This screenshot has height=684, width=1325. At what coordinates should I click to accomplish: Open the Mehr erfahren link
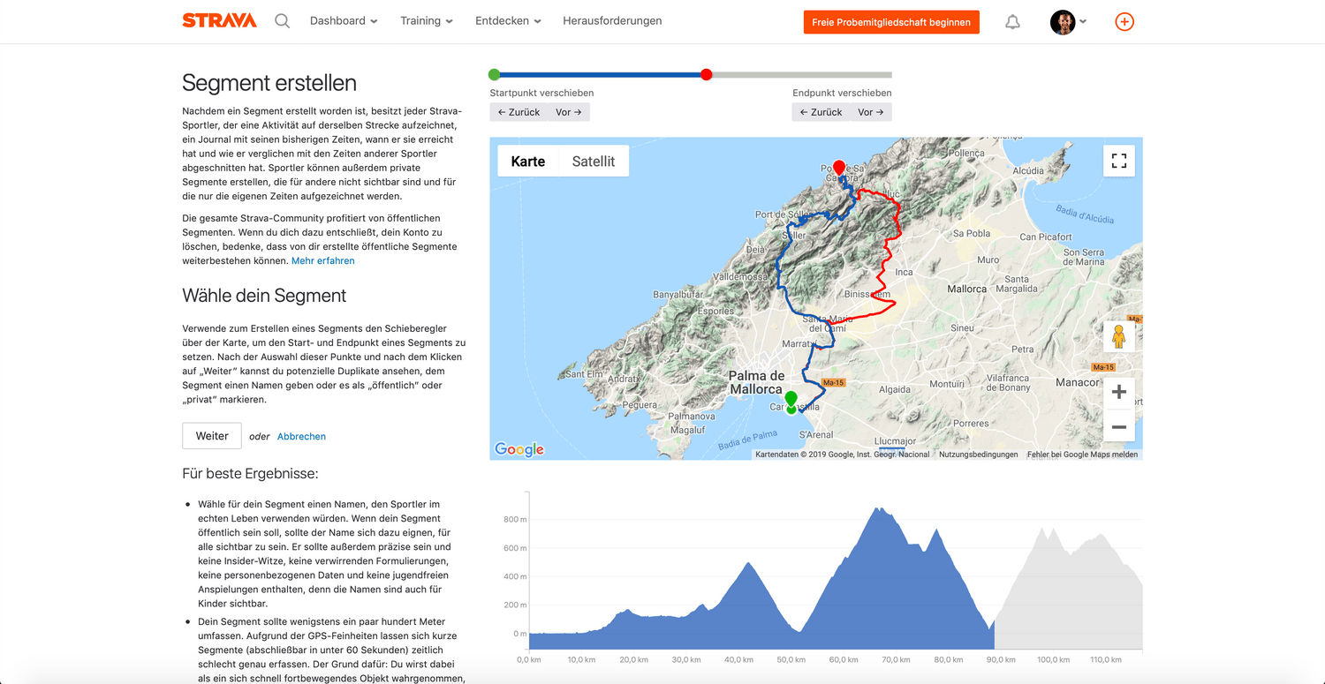(x=323, y=261)
